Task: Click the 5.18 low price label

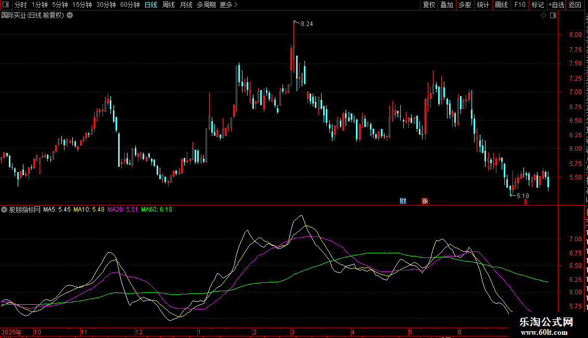Action: (523, 196)
